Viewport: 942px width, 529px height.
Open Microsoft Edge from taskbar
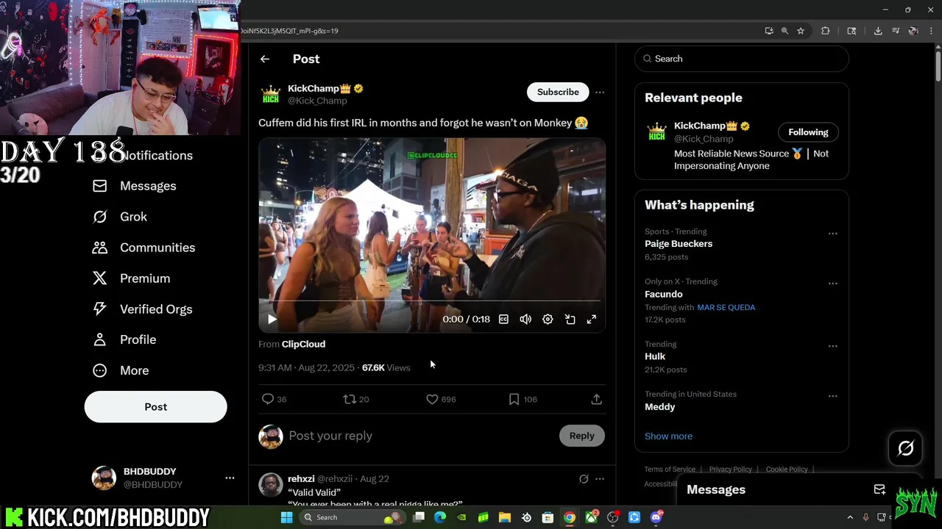point(440,517)
